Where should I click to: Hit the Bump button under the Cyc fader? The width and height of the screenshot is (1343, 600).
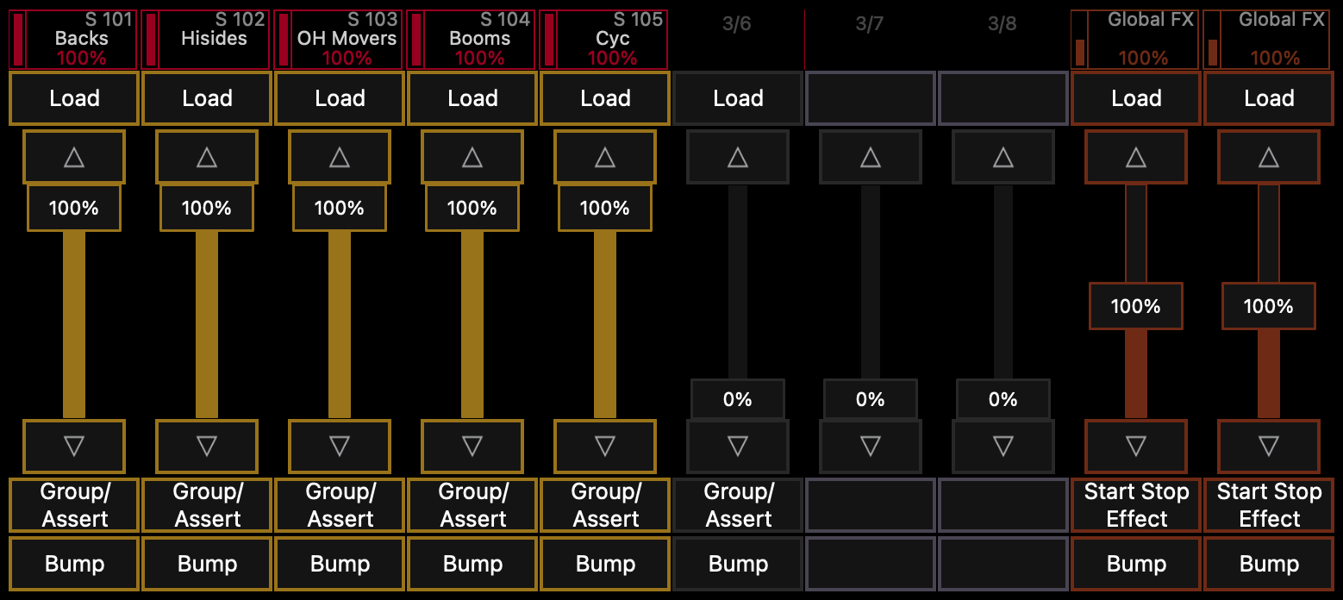point(604,563)
